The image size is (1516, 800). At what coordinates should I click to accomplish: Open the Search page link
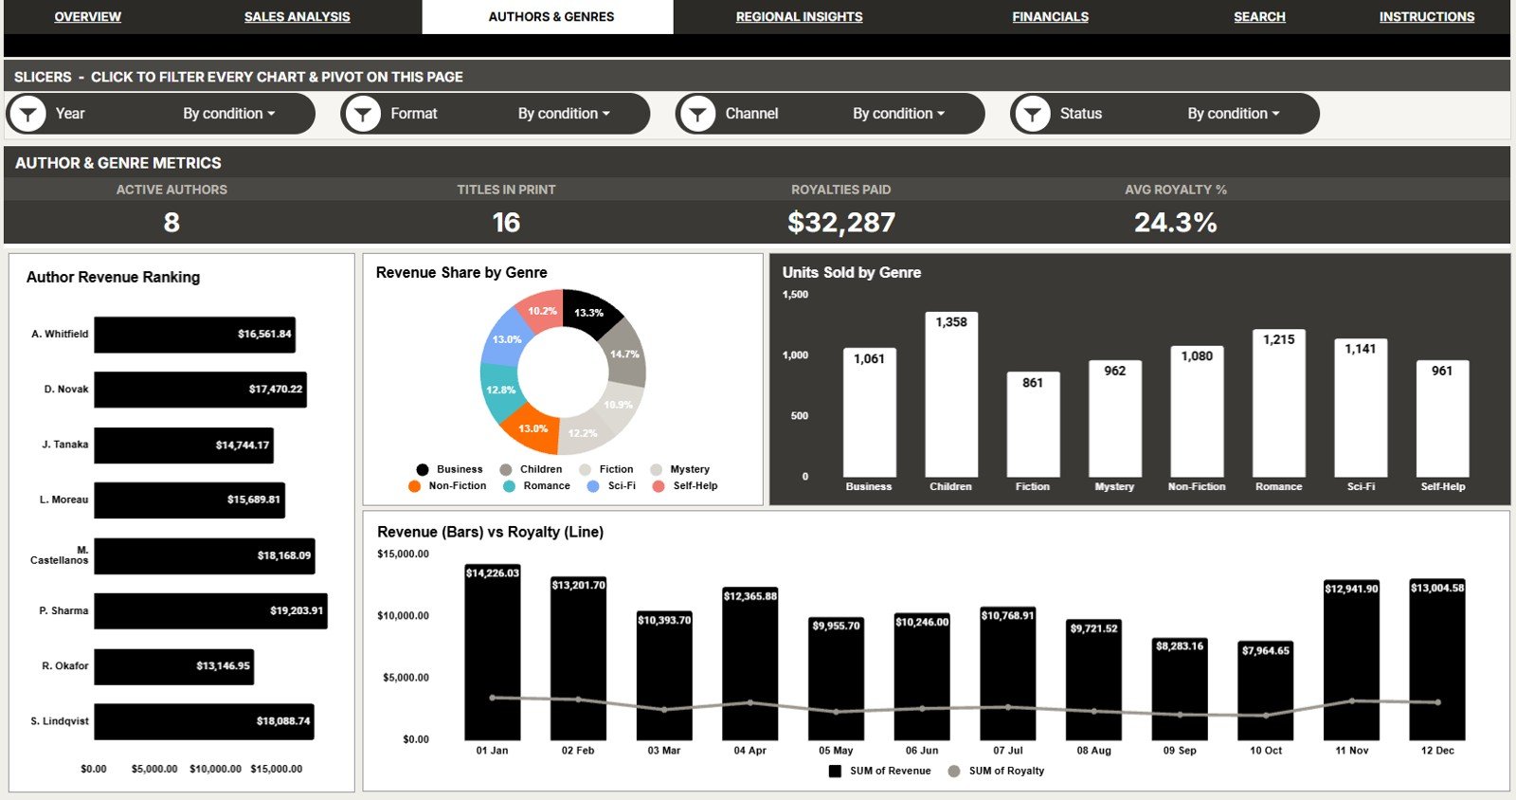1259,17
